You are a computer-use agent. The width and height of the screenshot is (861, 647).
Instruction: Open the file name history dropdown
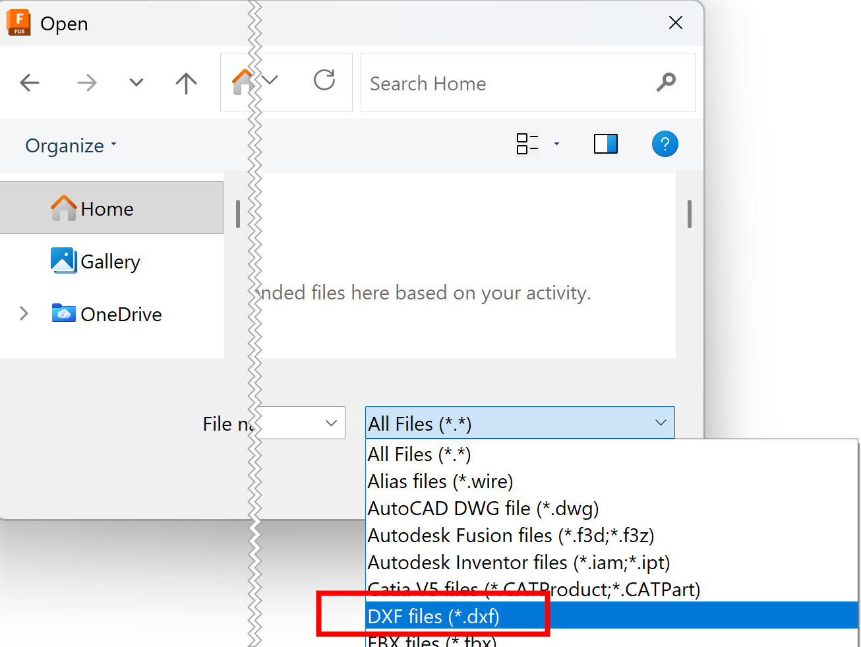(x=330, y=423)
